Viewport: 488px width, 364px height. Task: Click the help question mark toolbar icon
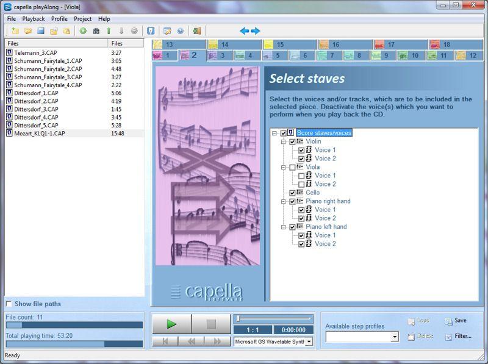(180, 31)
